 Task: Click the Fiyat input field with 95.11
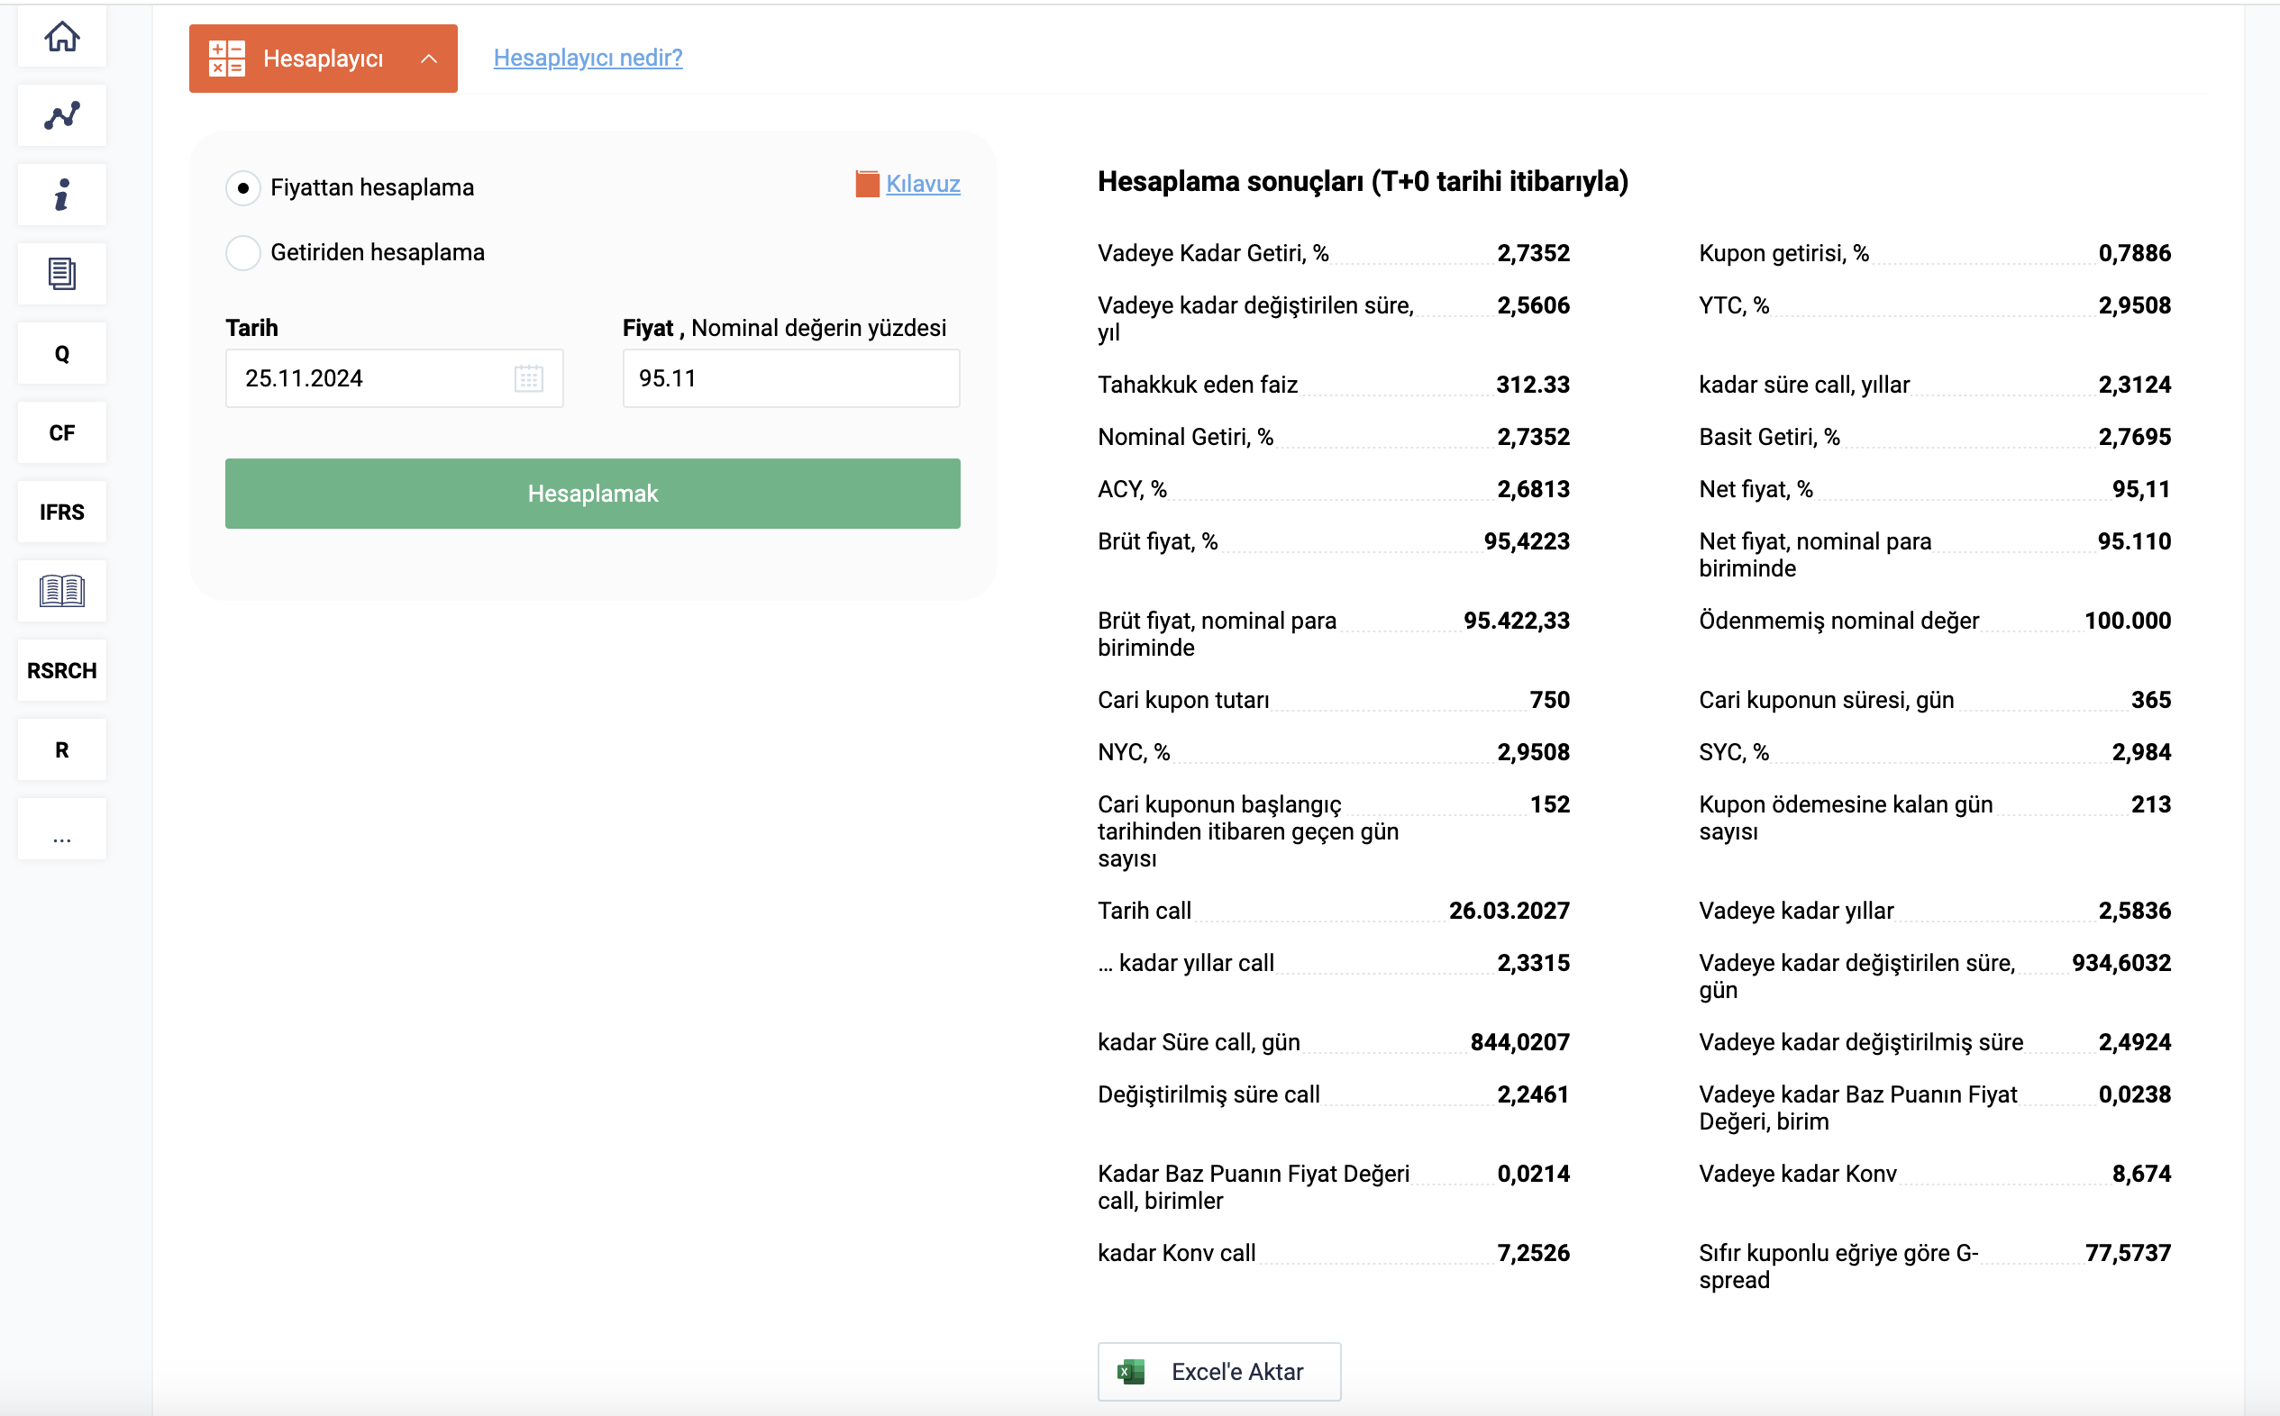790,378
